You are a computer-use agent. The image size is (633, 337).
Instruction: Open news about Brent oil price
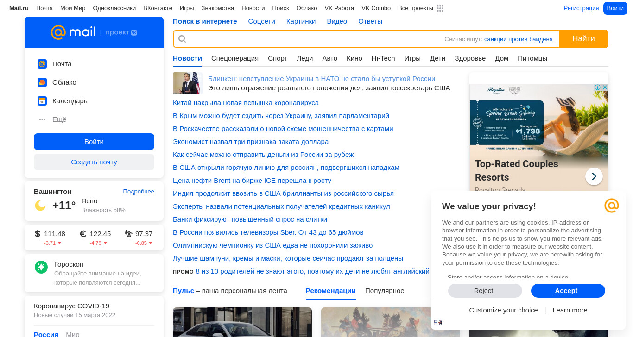tap(252, 181)
